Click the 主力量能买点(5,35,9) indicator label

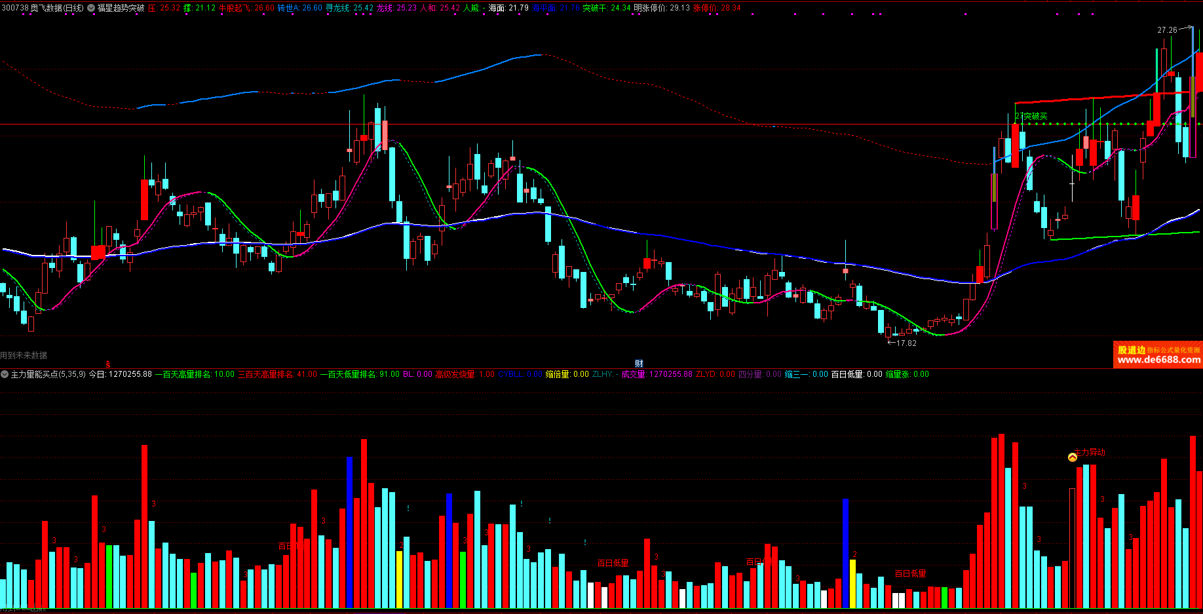pos(48,374)
